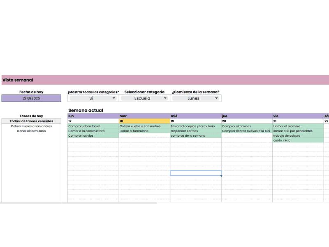This screenshot has height=247, width=329.
Task: Click the 'Todas las tareas vencidas' header
Action: click(x=31, y=121)
